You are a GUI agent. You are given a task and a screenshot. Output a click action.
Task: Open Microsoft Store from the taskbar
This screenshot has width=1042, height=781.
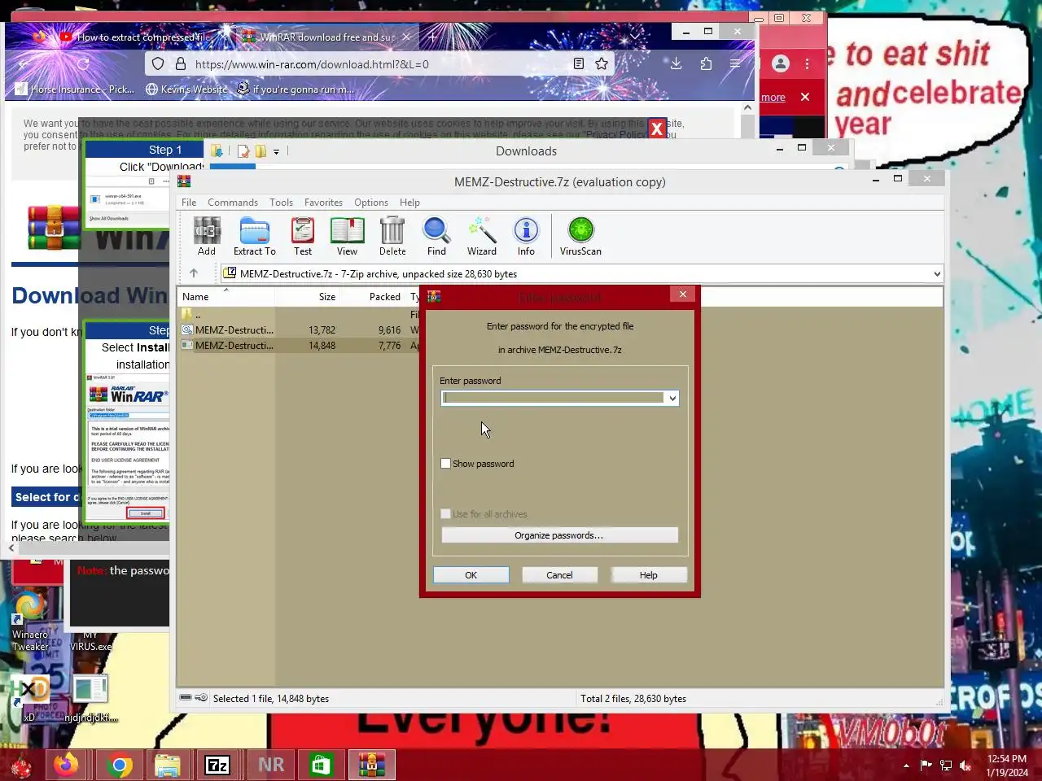coord(321,765)
